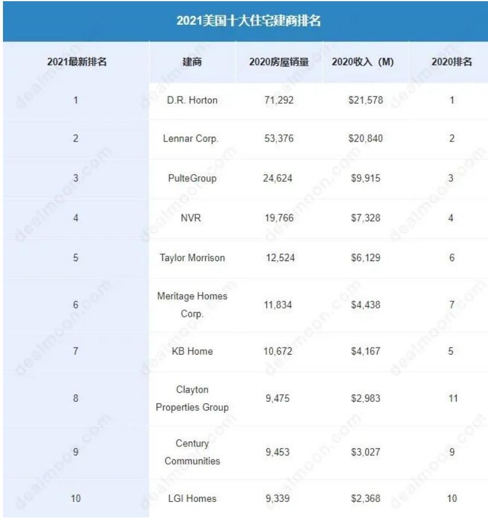Select Clayton Properties Group cell
This screenshot has width=488, height=518.
pos(192,398)
